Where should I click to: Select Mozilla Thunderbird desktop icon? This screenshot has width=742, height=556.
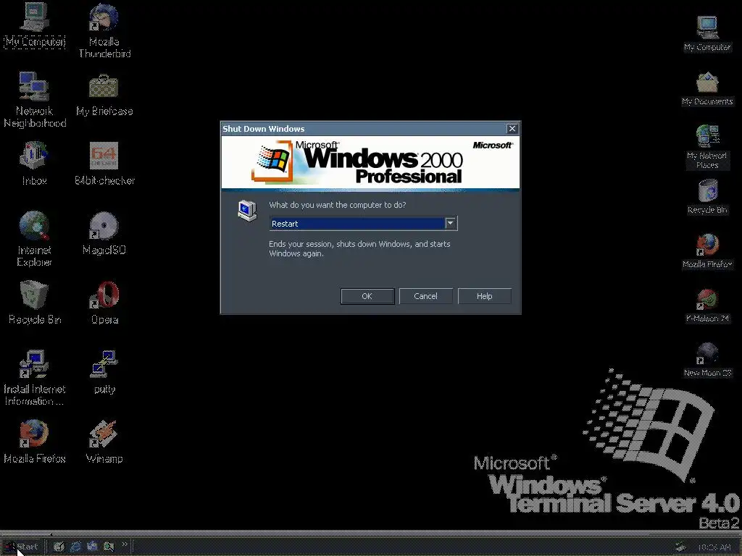coord(104,30)
